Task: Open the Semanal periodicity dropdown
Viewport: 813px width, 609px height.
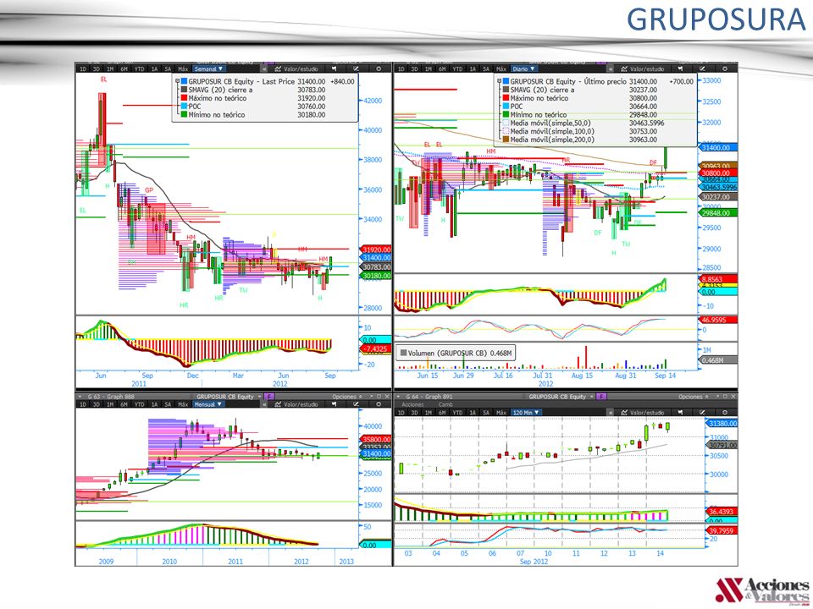Action: click(x=208, y=69)
